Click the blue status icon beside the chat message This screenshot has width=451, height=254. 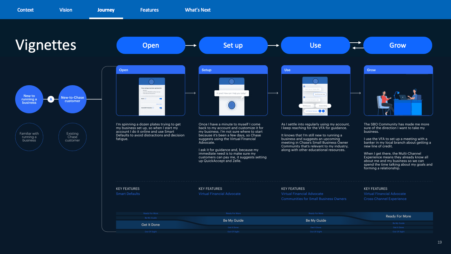[x=304, y=86]
